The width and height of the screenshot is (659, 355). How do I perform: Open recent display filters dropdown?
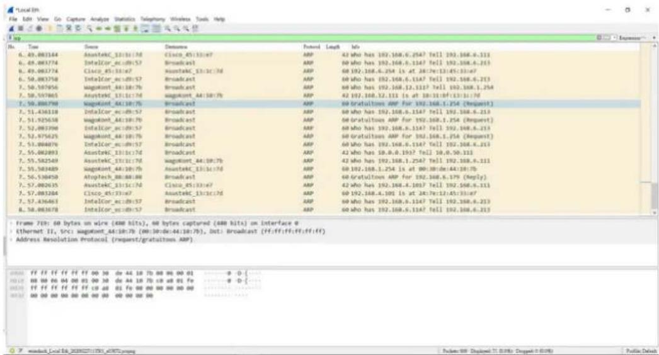click(x=614, y=38)
